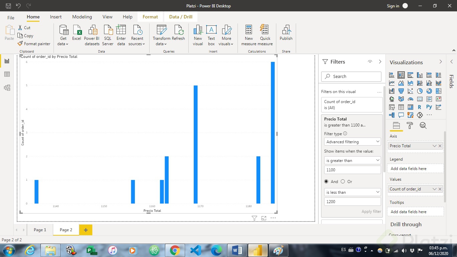Open the Format paint-roller pane
This screenshot has width=457, height=257.
pos(410,125)
